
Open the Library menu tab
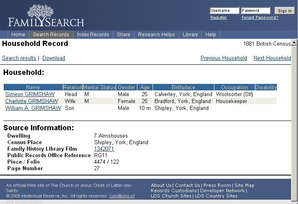tap(190, 35)
